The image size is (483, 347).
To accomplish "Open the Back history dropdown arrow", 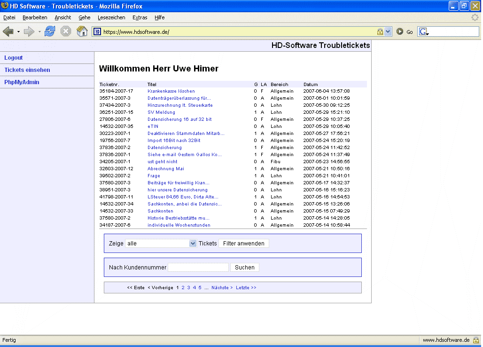I will pyautogui.click(x=18, y=32).
